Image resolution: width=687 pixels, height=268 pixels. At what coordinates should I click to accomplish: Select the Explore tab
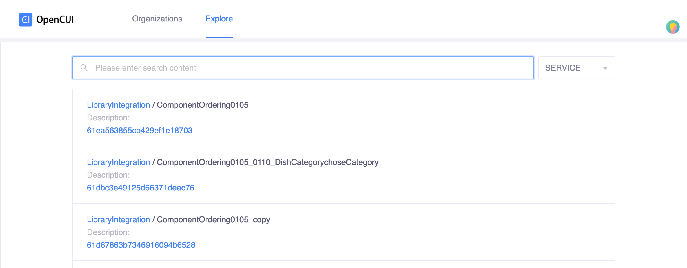[x=219, y=19]
